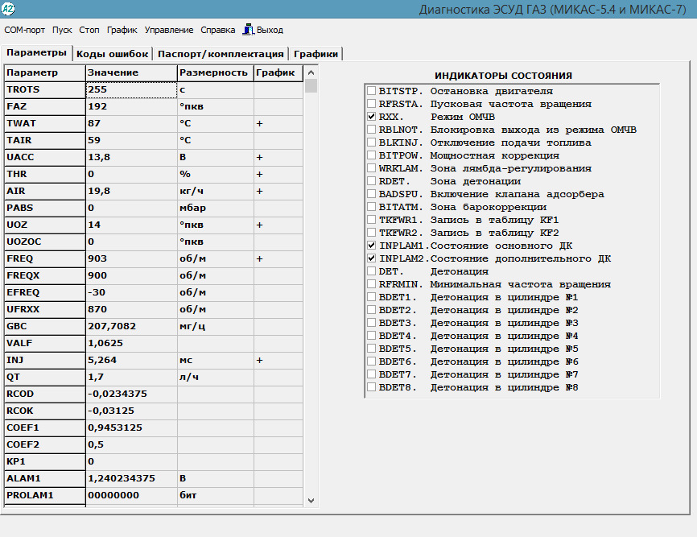This screenshot has width=697, height=537.
Task: Toggle the RBLNOT checkbox
Action: click(x=372, y=130)
